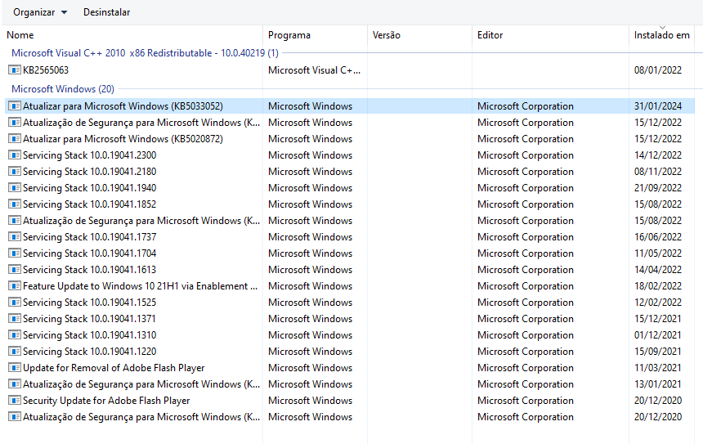This screenshot has height=444, width=703.
Task: Click the install date 01/12/2021
Action: click(658, 335)
